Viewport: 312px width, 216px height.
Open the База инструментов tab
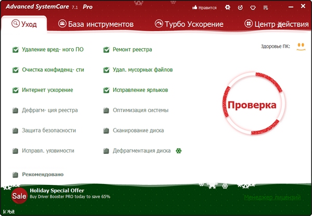point(96,24)
